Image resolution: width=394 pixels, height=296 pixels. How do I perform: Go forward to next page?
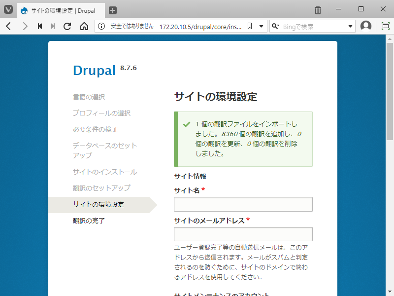tap(25, 26)
